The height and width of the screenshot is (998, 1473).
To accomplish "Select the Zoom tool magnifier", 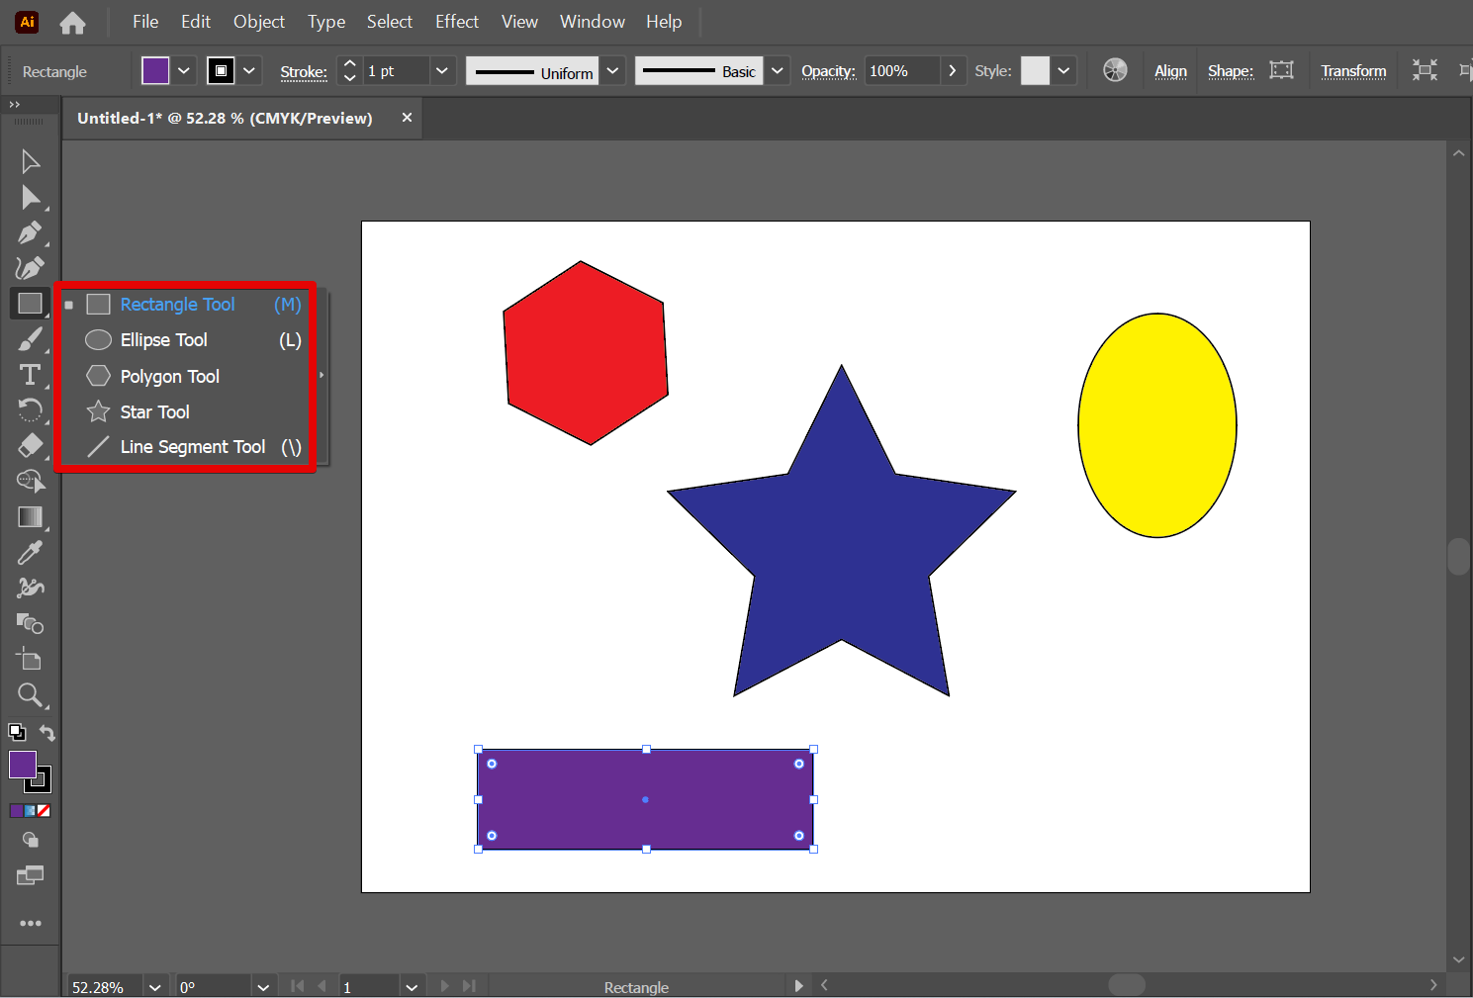I will (x=30, y=695).
